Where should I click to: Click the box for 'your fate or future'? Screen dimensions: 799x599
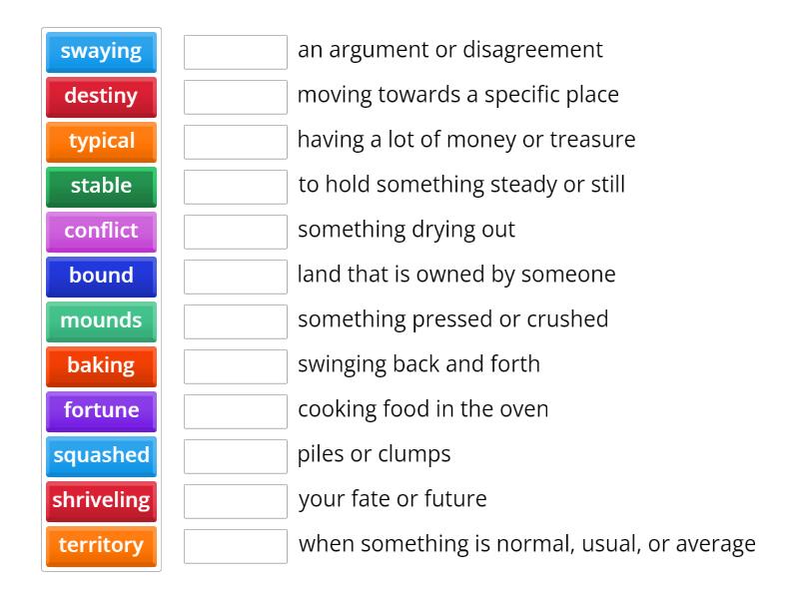click(x=236, y=501)
